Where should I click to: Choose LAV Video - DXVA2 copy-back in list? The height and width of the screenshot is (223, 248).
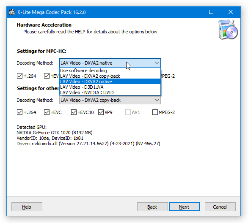(x=110, y=76)
